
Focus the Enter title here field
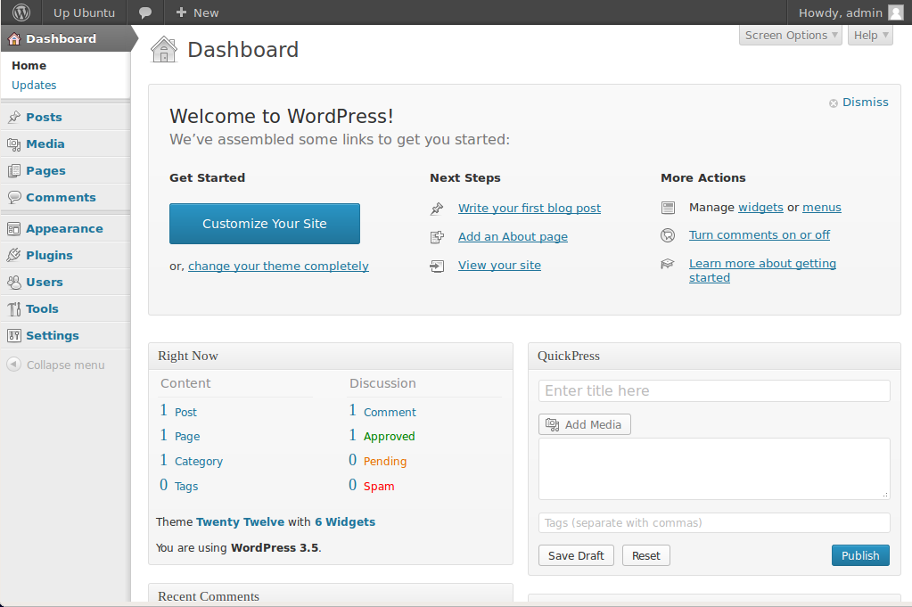pyautogui.click(x=714, y=390)
